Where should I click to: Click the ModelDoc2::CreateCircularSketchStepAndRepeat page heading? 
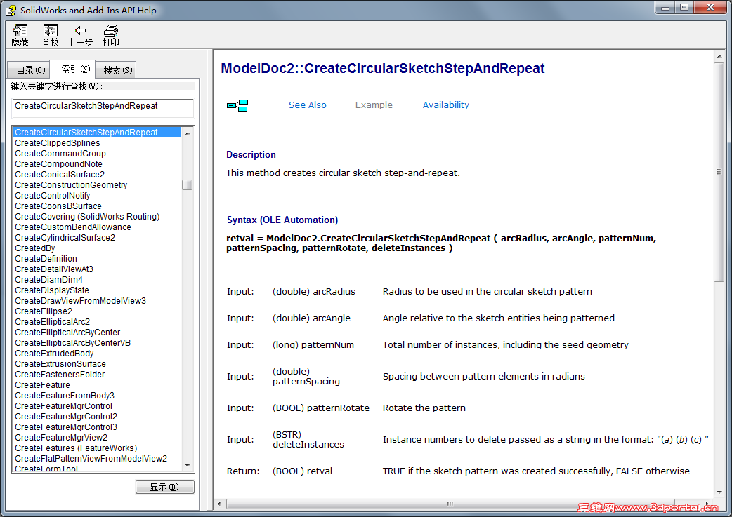[383, 69]
